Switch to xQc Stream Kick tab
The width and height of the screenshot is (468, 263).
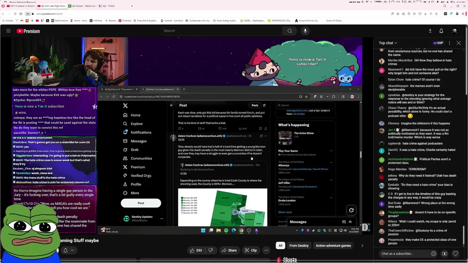click(x=83, y=6)
